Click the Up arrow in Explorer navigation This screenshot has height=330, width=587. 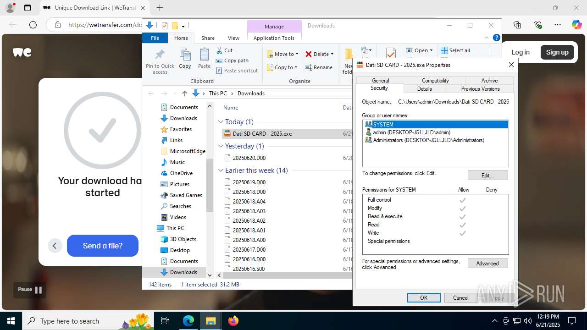tap(184, 93)
